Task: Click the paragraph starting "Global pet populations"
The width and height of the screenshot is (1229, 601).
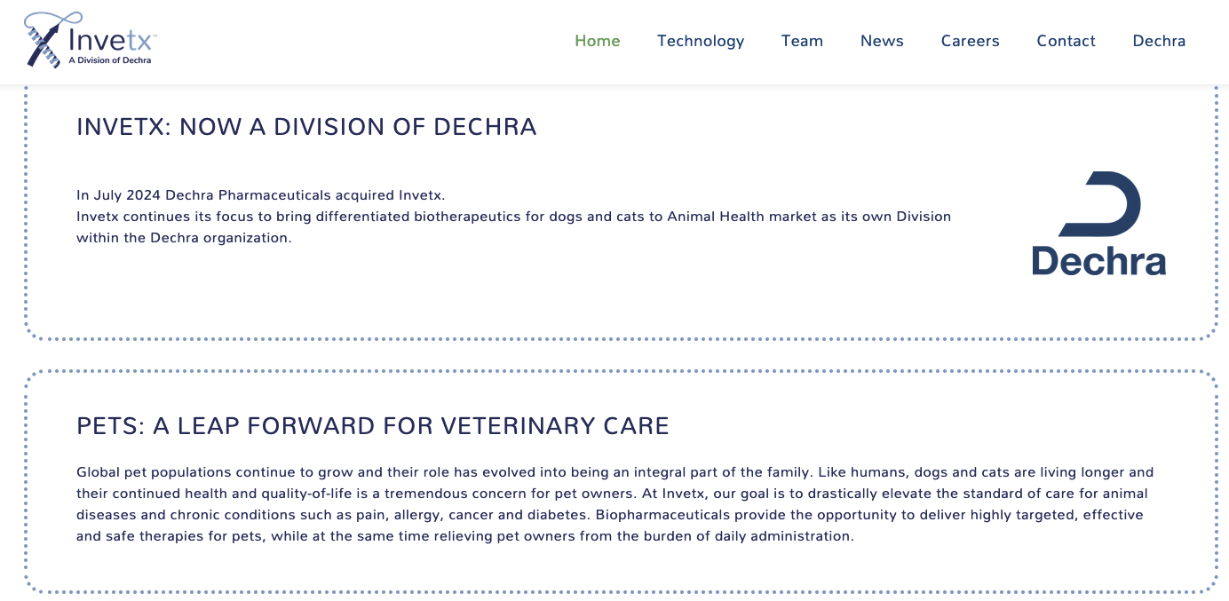Action: click(614, 504)
